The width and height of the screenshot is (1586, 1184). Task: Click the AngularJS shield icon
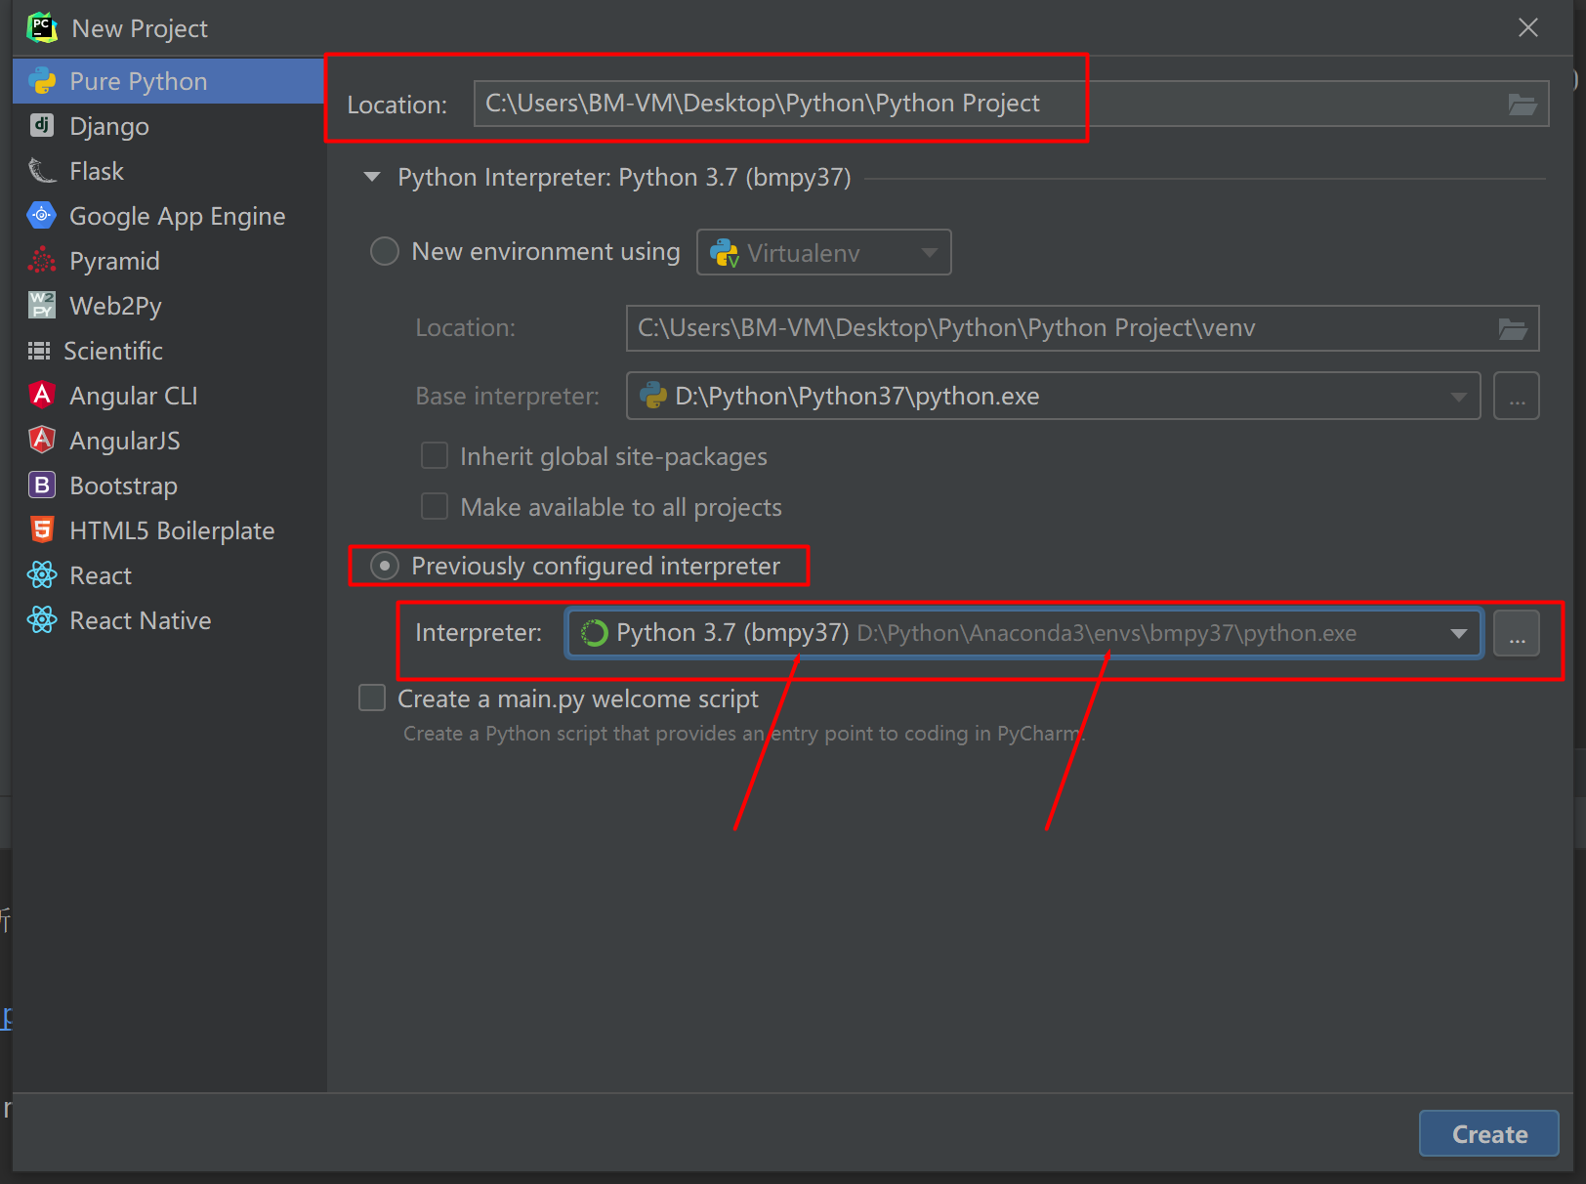pos(42,440)
